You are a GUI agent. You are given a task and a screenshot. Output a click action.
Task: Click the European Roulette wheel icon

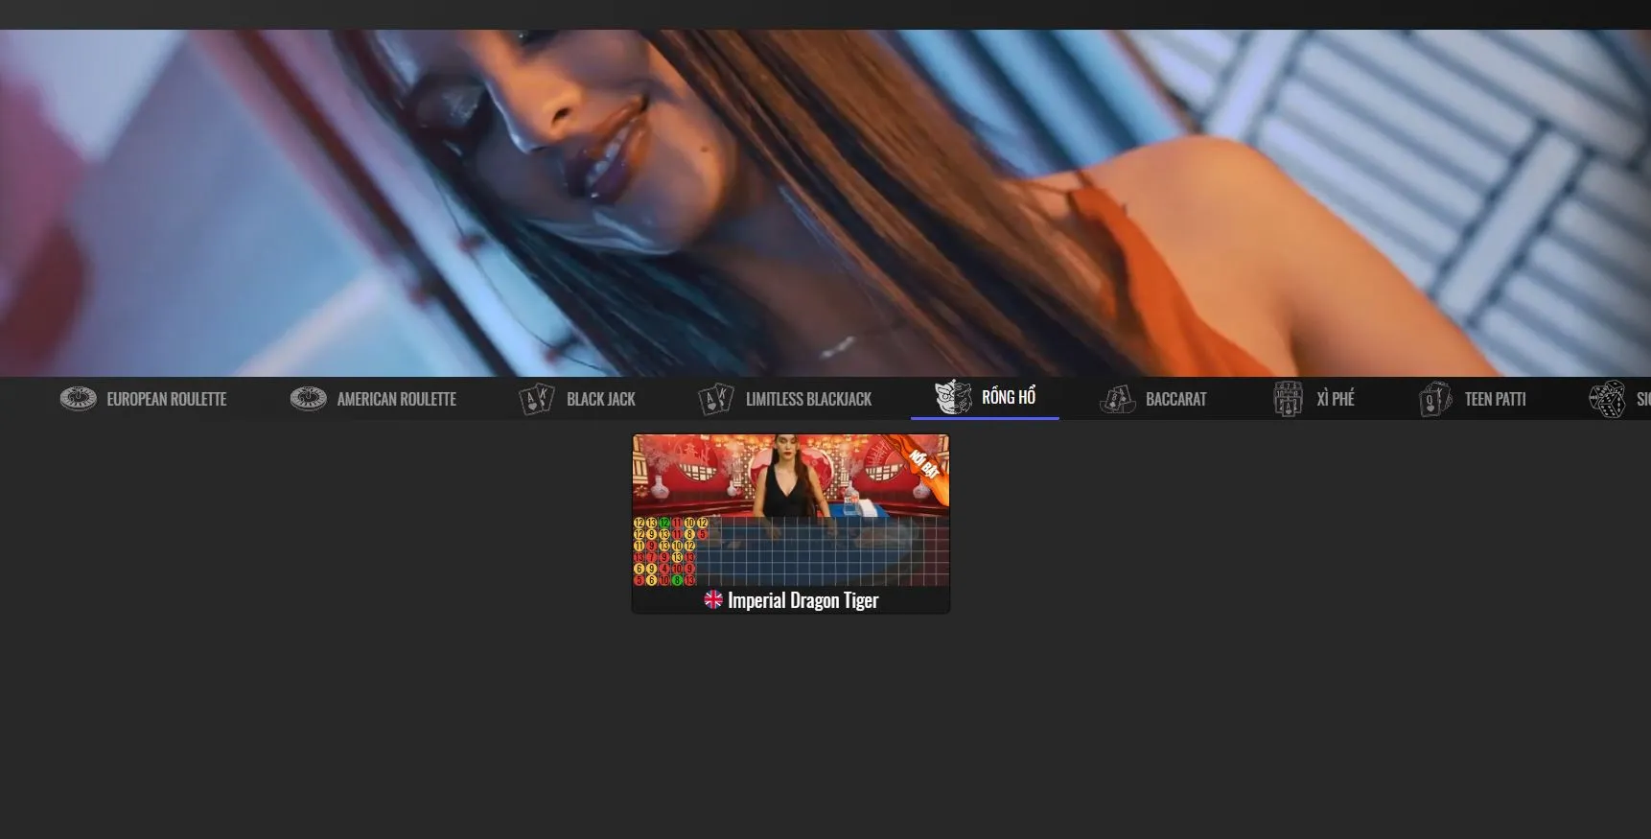[x=78, y=399]
